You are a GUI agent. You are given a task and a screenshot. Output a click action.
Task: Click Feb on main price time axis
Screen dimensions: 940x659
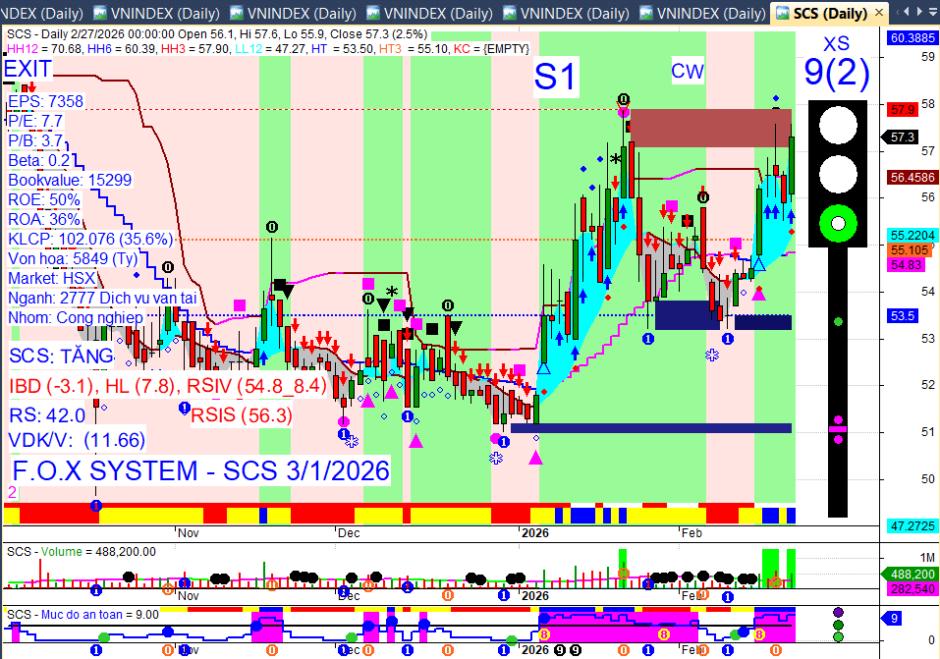691,532
